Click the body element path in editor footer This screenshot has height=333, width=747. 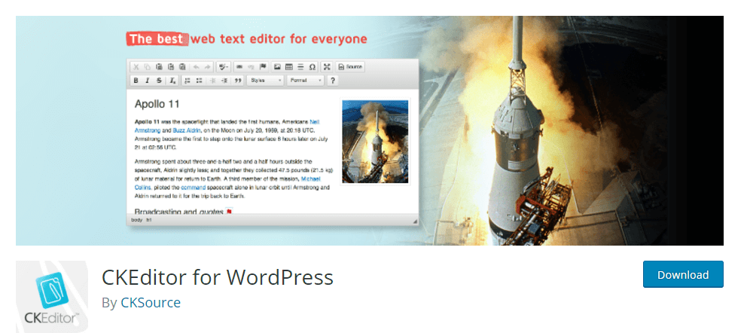pyautogui.click(x=137, y=220)
